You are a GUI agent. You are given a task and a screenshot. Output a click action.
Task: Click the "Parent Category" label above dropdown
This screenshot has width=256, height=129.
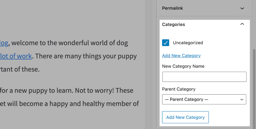[179, 89]
